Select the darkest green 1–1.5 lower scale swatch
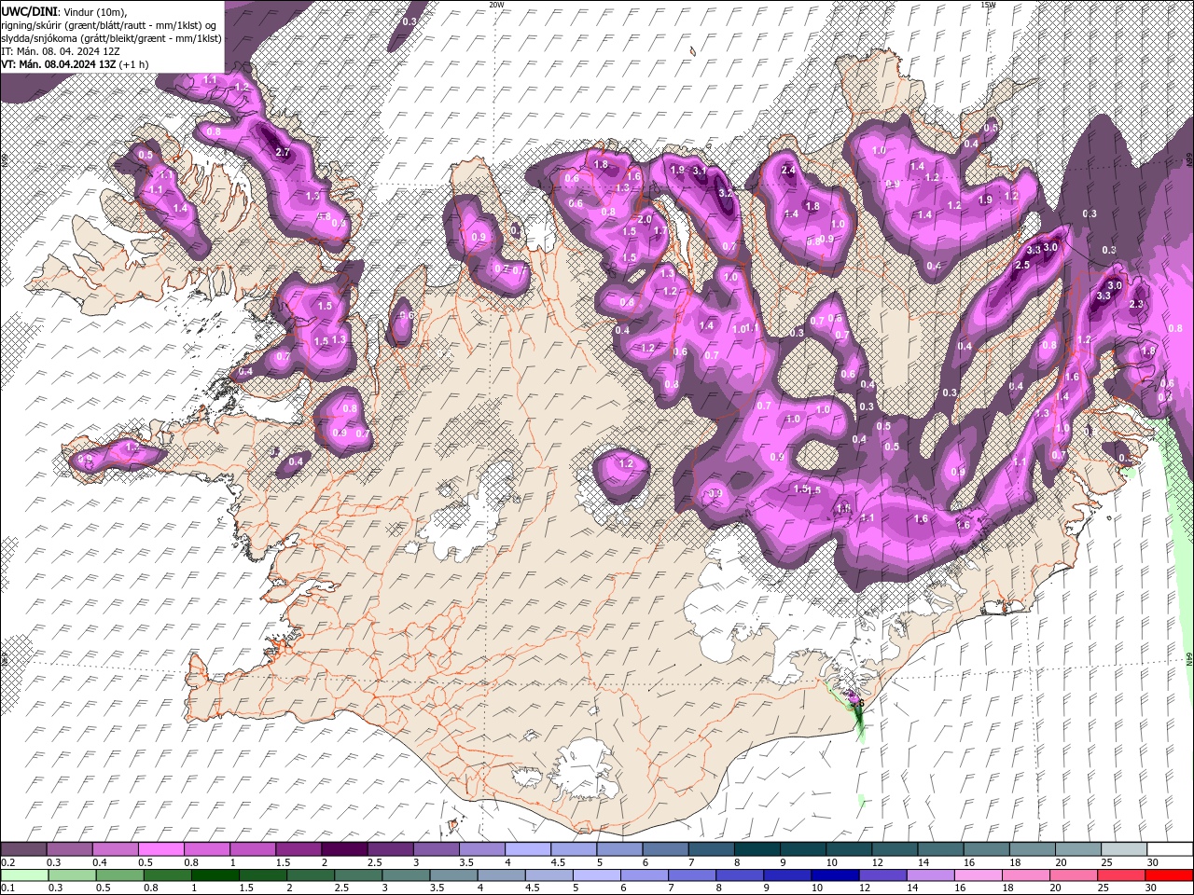The height and width of the screenshot is (895, 1194). click(x=215, y=874)
